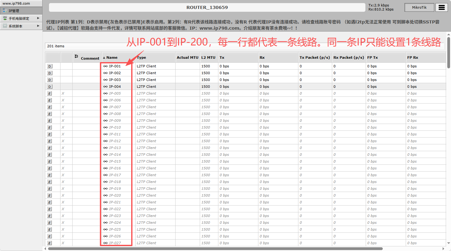Expand the 系统脚本 submenu arrow
This screenshot has width=451, height=251.
tap(38, 26)
